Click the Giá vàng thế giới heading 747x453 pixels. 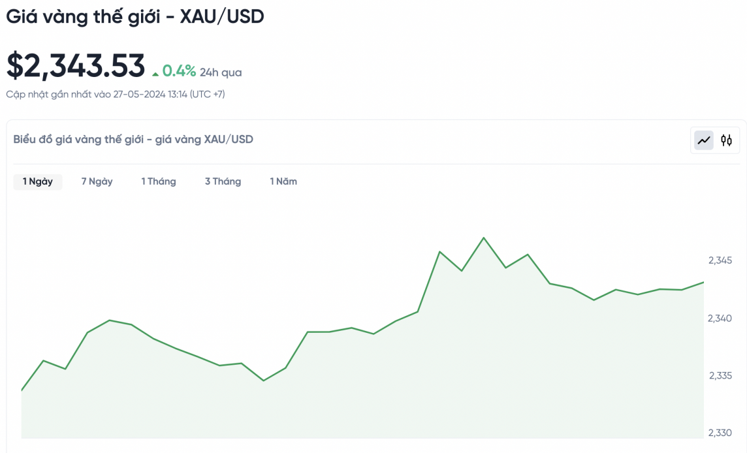tap(135, 17)
